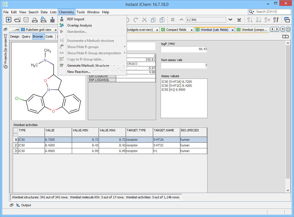Sort by TARGET.NAME column header
Screen dimensions: 294x217
point(167,132)
